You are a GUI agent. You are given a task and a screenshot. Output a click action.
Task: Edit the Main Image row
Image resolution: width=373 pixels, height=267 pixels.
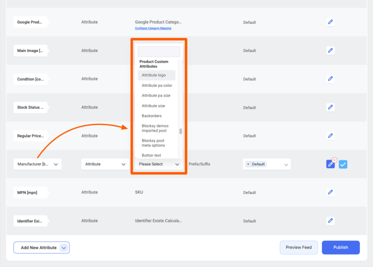(x=330, y=50)
